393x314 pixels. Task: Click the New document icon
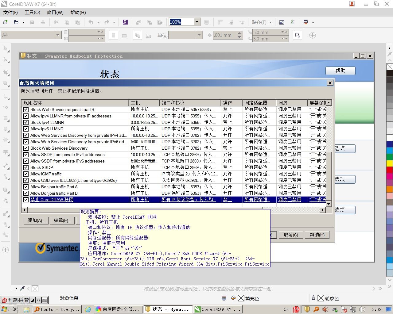[5, 22]
